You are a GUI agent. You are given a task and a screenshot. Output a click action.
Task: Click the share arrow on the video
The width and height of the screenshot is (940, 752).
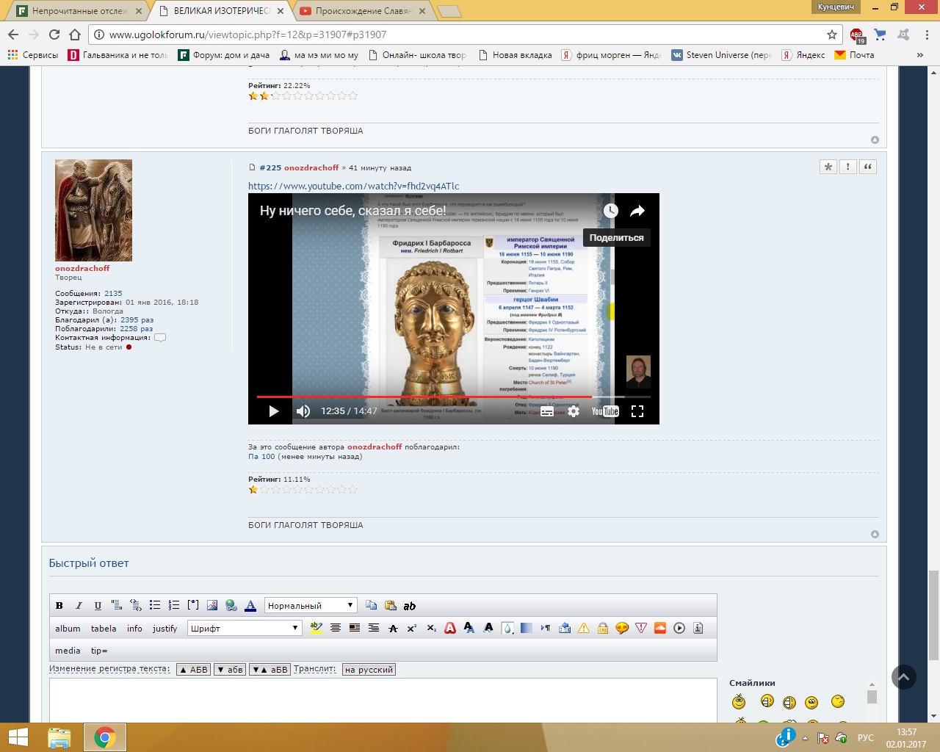click(x=637, y=211)
